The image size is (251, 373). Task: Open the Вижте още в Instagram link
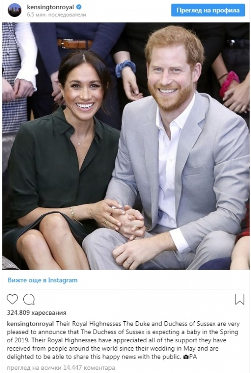[x=42, y=280]
